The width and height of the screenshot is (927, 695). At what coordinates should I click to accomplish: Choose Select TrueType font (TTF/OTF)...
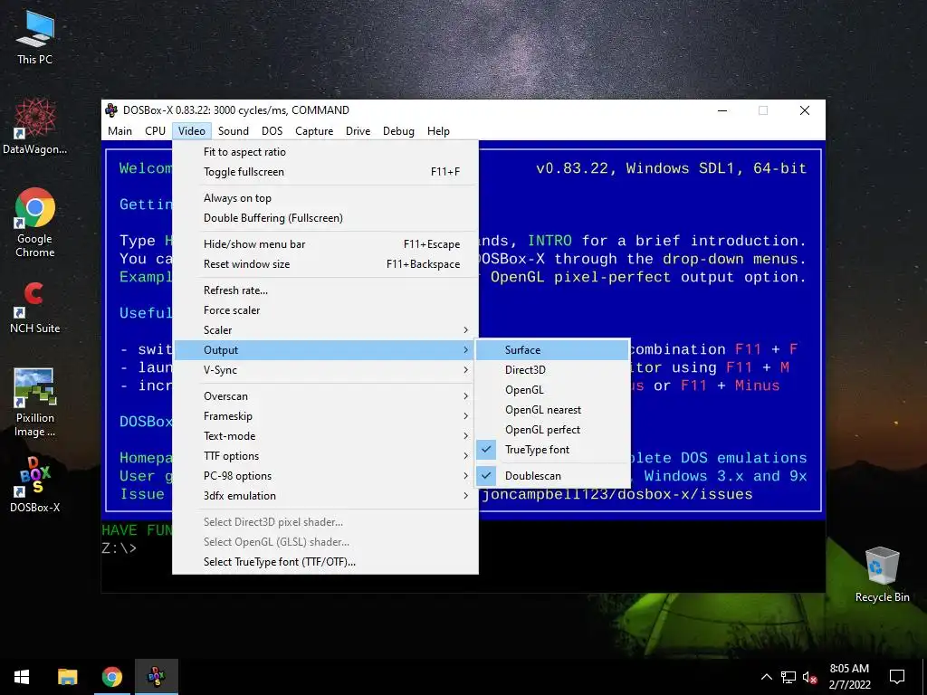point(325,562)
